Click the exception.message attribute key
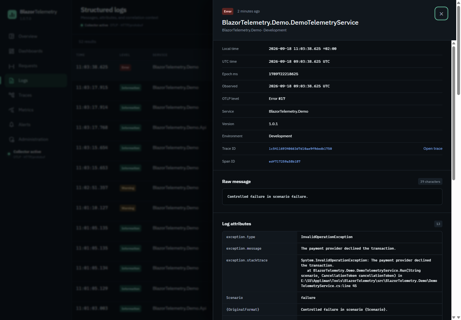This screenshot has height=320, width=461. tap(244, 249)
